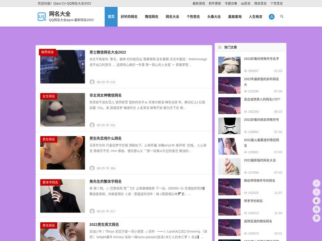Open the article 焦先生的繁体字网名
Viewport: 322px width, 241px height.
tap(106, 181)
